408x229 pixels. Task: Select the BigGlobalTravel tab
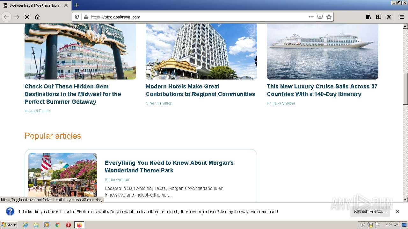point(35,5)
